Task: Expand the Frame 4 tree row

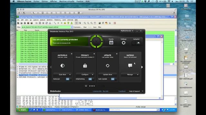Action: click(x=17, y=67)
